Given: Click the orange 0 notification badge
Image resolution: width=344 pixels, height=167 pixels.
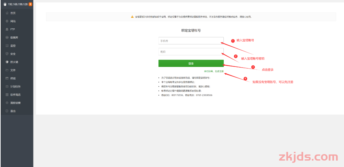Looking at the screenshot, I should (30, 4).
